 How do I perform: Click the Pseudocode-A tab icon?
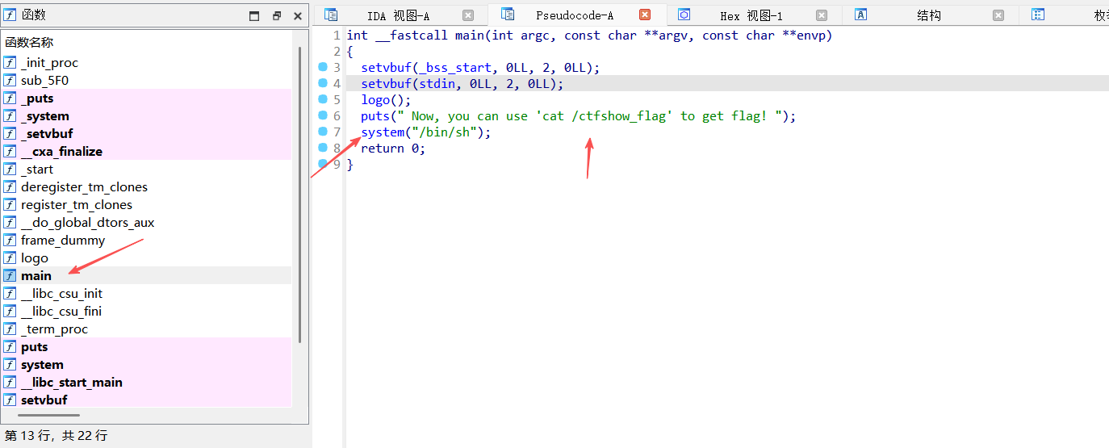click(x=508, y=15)
